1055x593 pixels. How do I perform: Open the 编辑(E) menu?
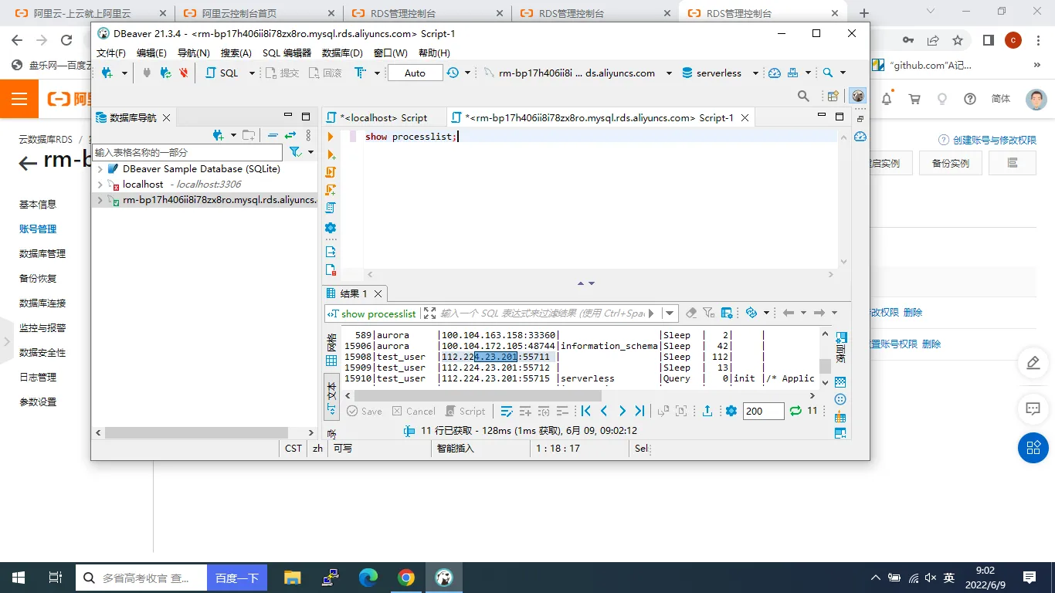[151, 53]
